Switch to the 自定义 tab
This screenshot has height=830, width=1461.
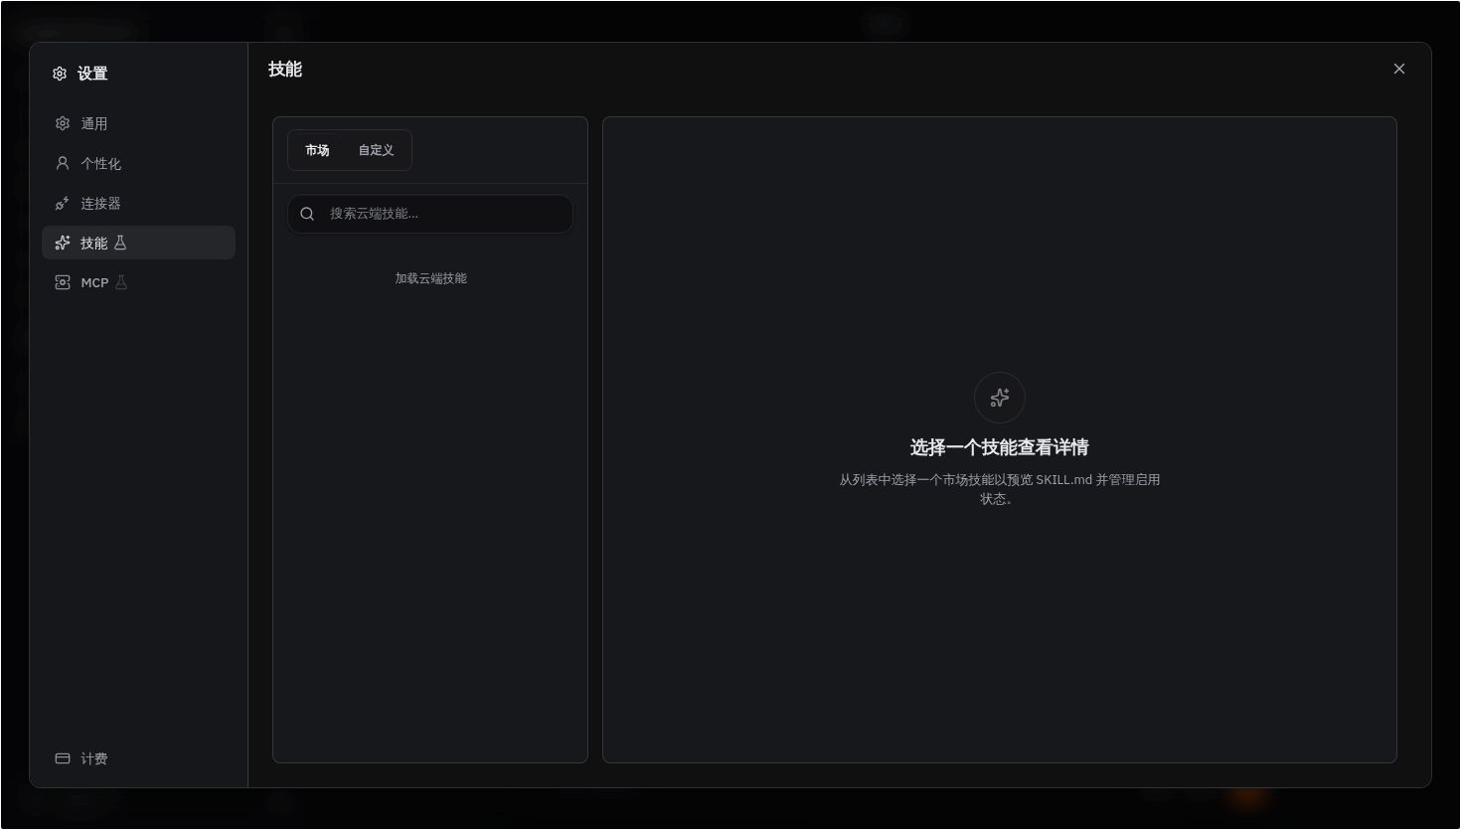376,150
